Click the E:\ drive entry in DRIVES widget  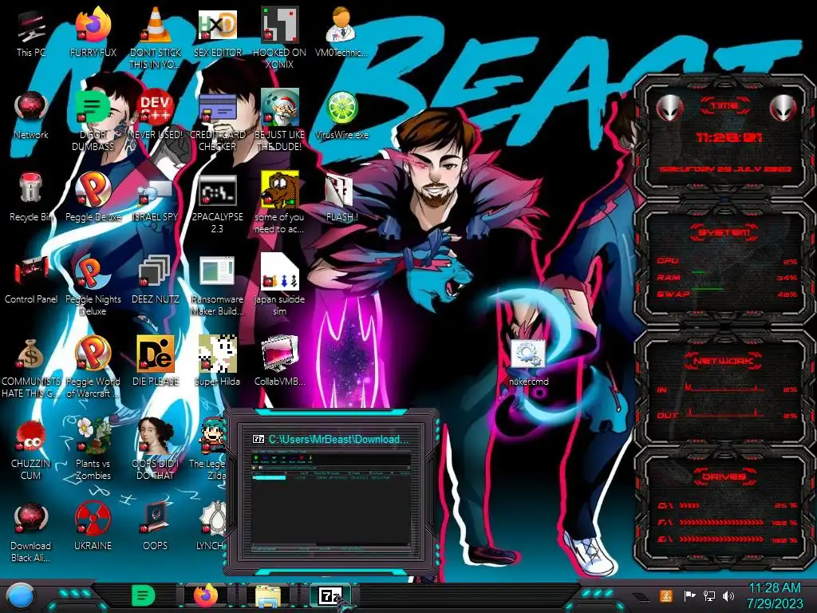point(728,539)
